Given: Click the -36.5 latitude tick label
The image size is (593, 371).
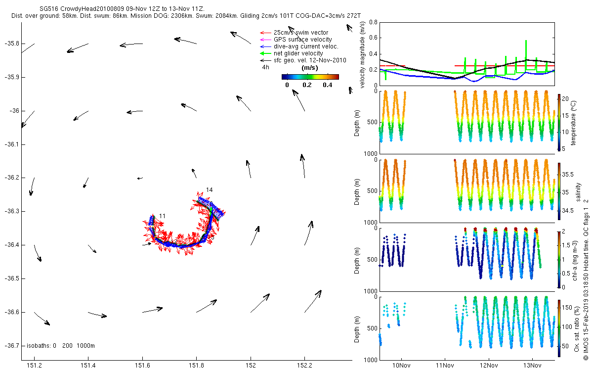Looking at the screenshot, I should (x=11, y=278).
